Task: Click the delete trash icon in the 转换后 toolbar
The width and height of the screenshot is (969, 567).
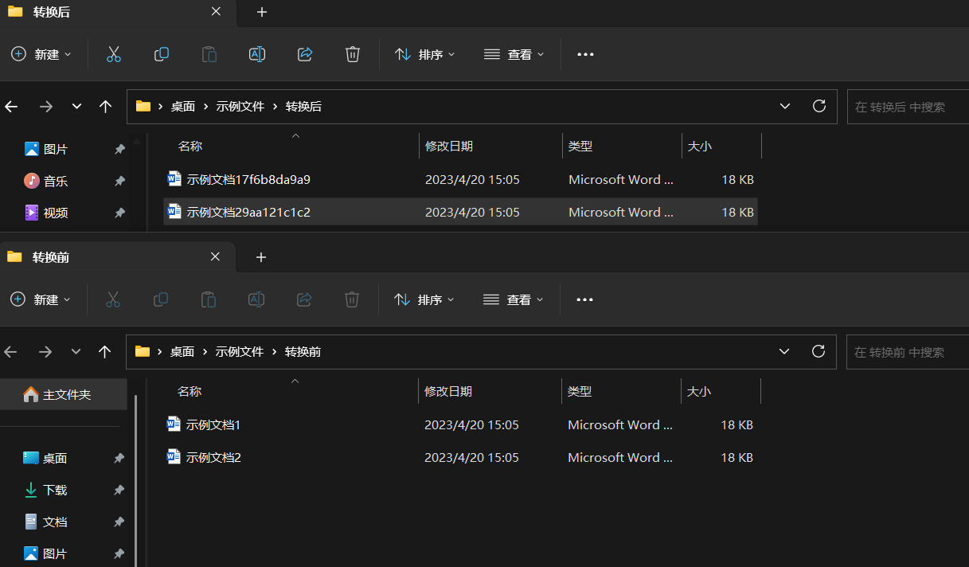Action: point(353,54)
